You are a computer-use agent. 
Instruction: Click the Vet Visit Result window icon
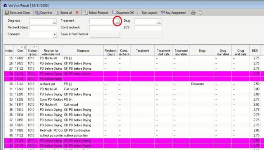tap(5, 5)
